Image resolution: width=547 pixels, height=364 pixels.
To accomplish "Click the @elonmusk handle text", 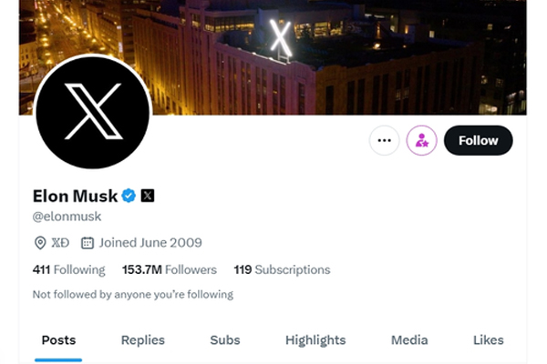I will (67, 217).
